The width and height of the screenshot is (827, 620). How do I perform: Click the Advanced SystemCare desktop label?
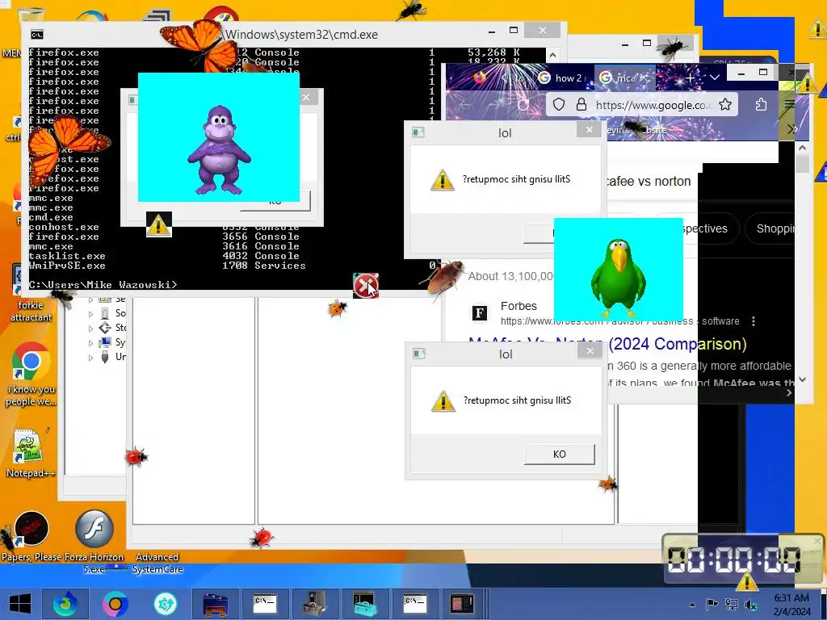[x=157, y=563]
